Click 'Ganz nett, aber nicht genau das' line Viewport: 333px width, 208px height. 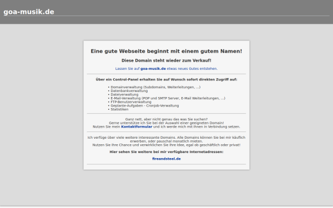[x=167, y=119]
